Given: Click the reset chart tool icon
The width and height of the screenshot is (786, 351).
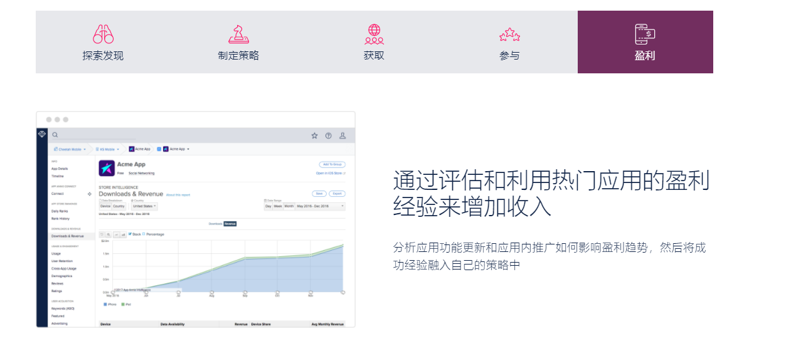Looking at the screenshot, I should point(102,234).
